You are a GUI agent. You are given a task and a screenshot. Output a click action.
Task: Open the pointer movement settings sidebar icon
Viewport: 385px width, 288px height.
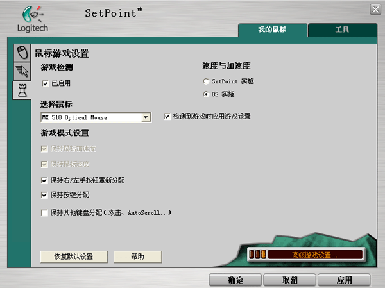point(22,71)
